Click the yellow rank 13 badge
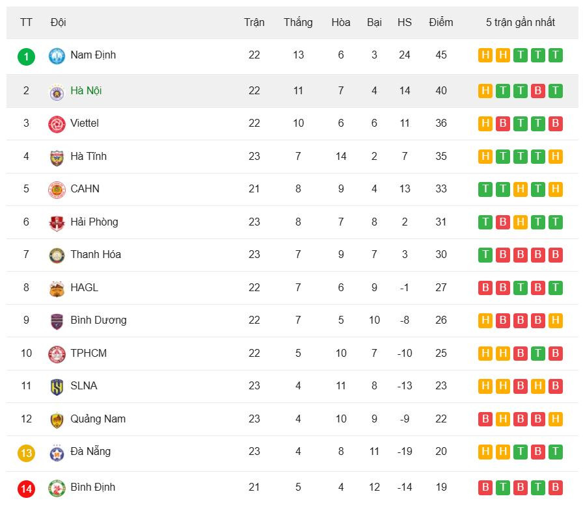Screen dimensions: 583x505 pos(26,453)
